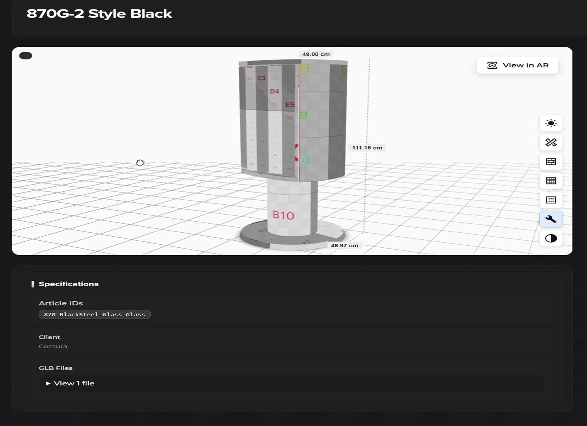Click the 111.15 cm height label

(367, 148)
